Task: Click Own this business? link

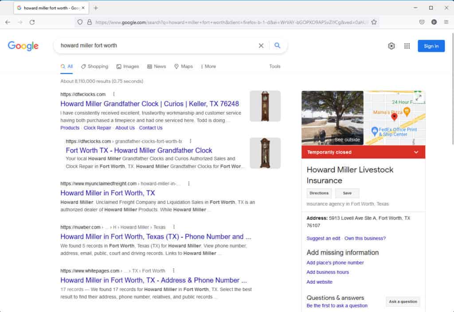Action: click(x=365, y=238)
